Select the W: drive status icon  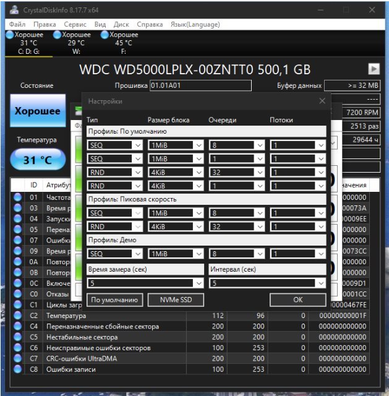tap(58, 35)
